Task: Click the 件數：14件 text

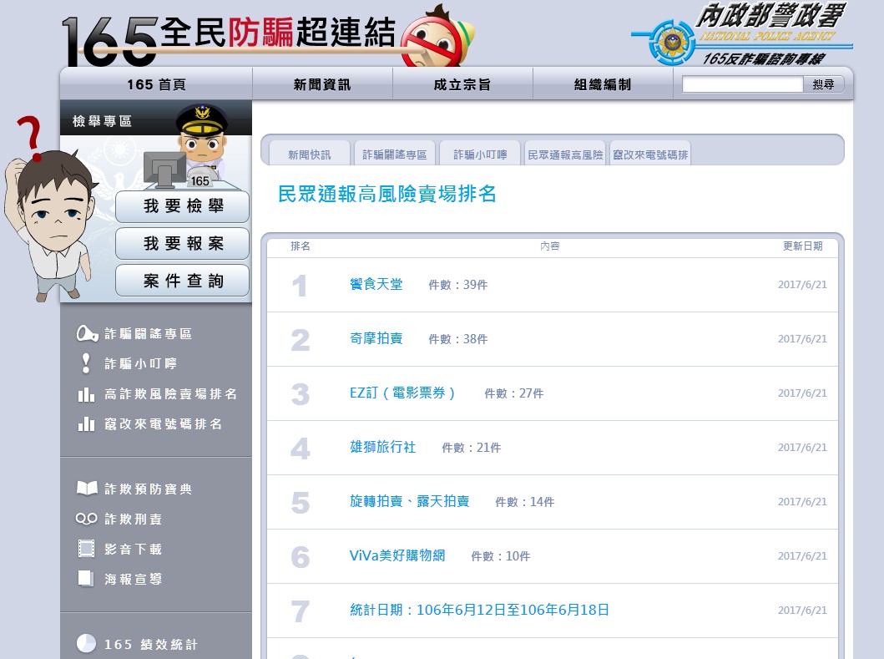Action: [x=525, y=502]
